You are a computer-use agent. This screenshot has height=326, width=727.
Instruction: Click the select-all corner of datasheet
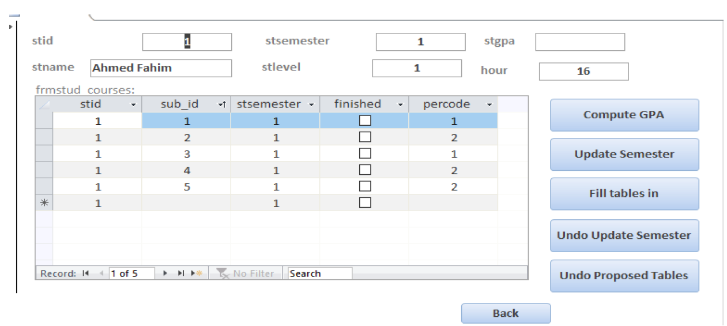(44, 104)
